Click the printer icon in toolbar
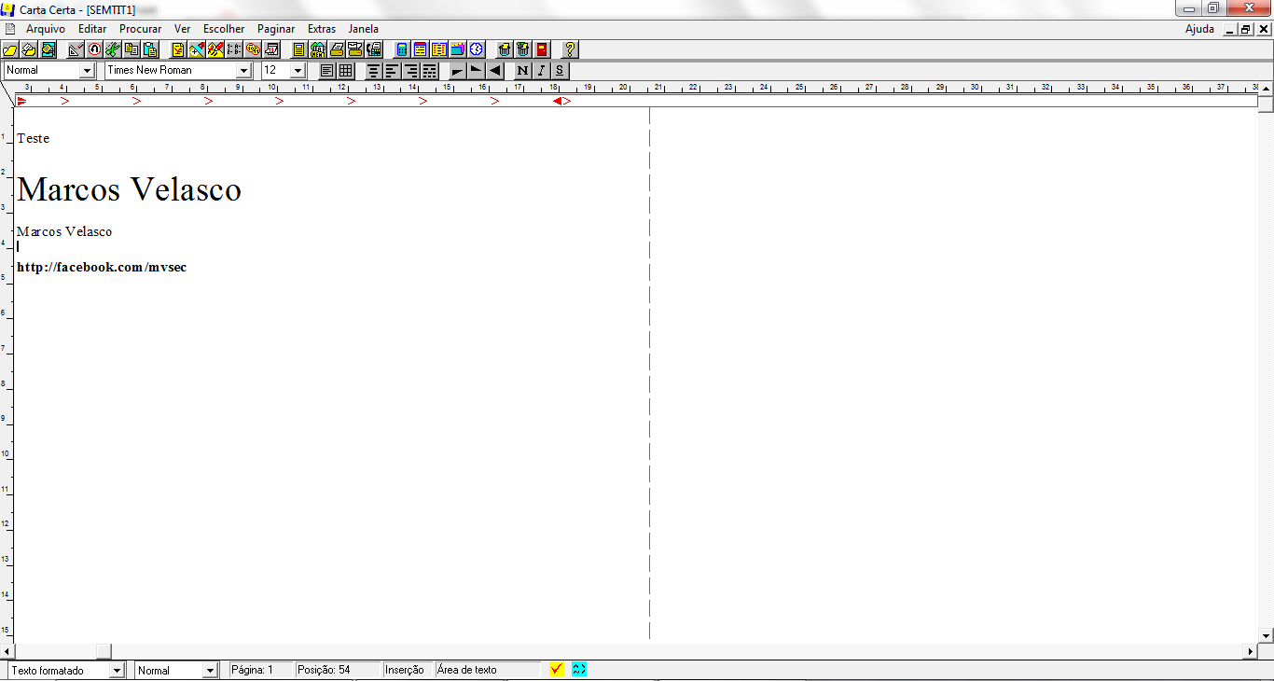Image resolution: width=1274 pixels, height=681 pixels. (337, 49)
